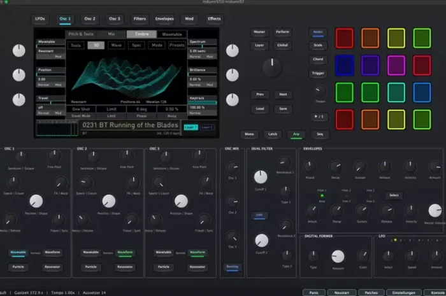Click the Osc Mix Osc 2 level knob
Screen dimensions: 446x296
tap(233, 202)
